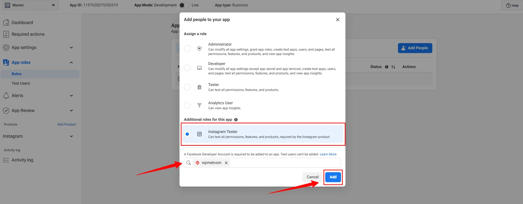The width and height of the screenshot is (523, 204).
Task: Click the App ID number text
Action: pos(101,5)
